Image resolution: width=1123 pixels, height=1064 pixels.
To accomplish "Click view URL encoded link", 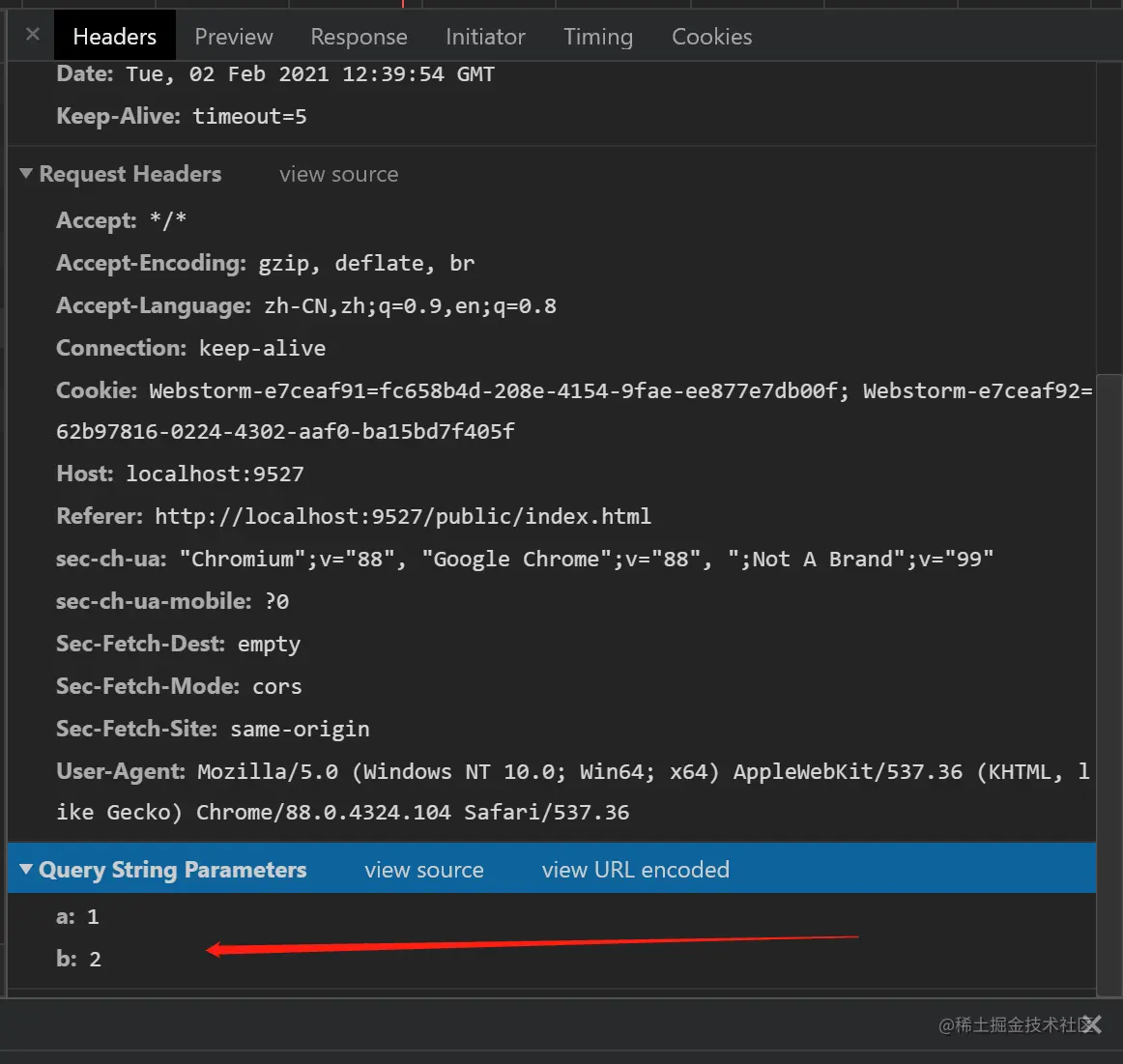I will (635, 869).
